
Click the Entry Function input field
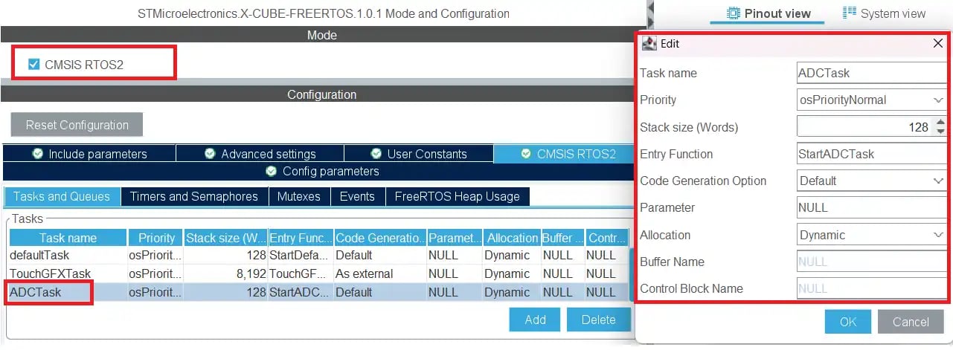pyautogui.click(x=871, y=154)
